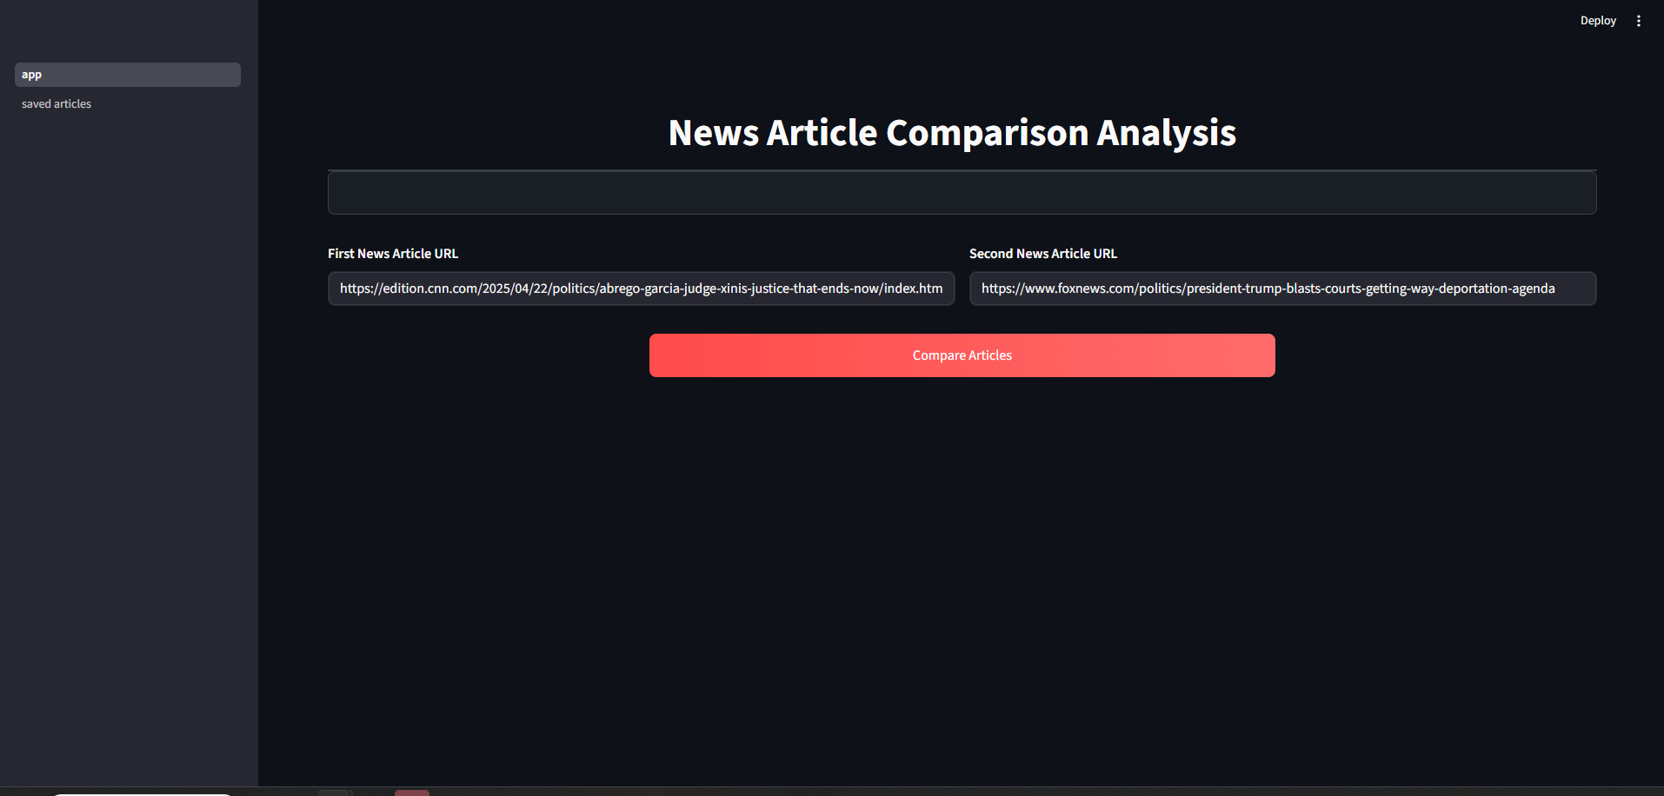The image size is (1664, 796).
Task: Click empty area beneath Compare Articles button
Action: 962,521
